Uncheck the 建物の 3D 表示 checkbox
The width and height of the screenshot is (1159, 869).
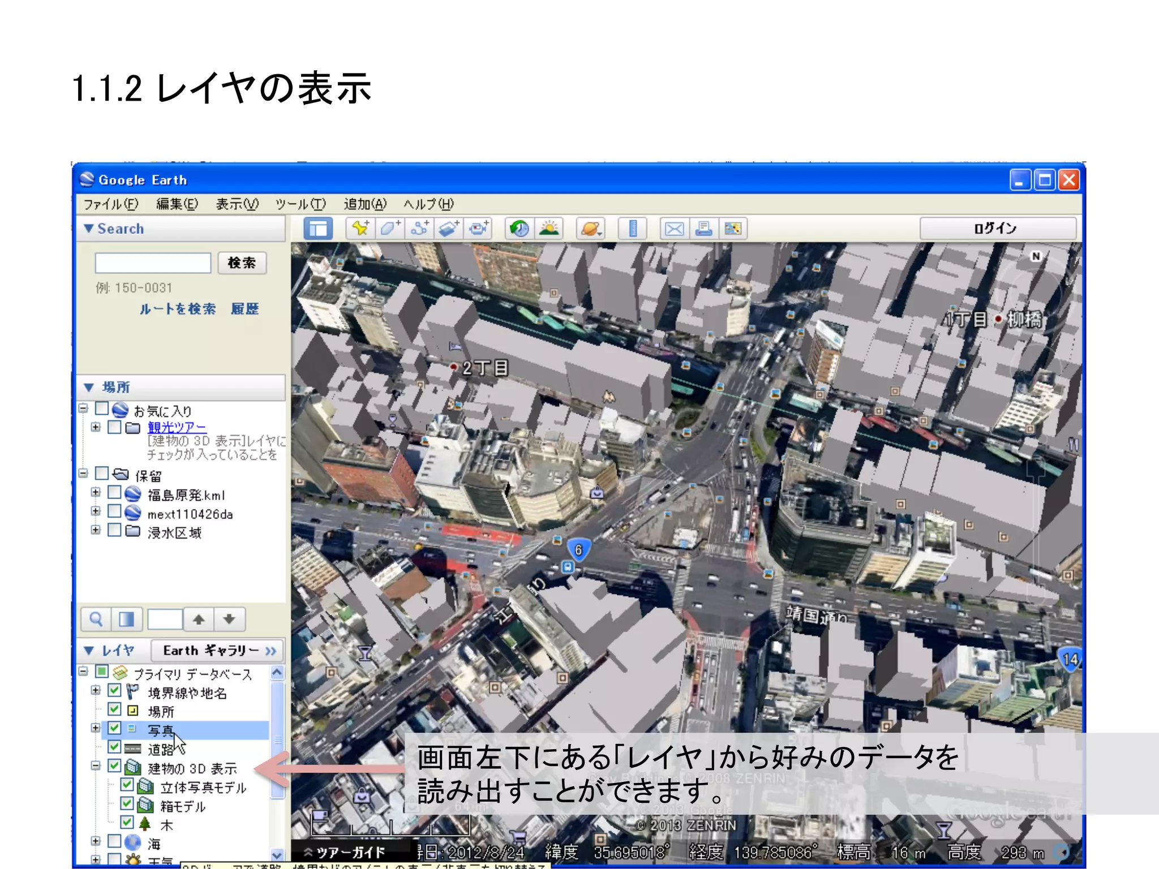tap(114, 767)
